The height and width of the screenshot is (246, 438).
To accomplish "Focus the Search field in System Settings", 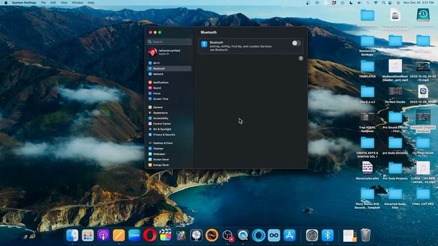I will tap(169, 42).
